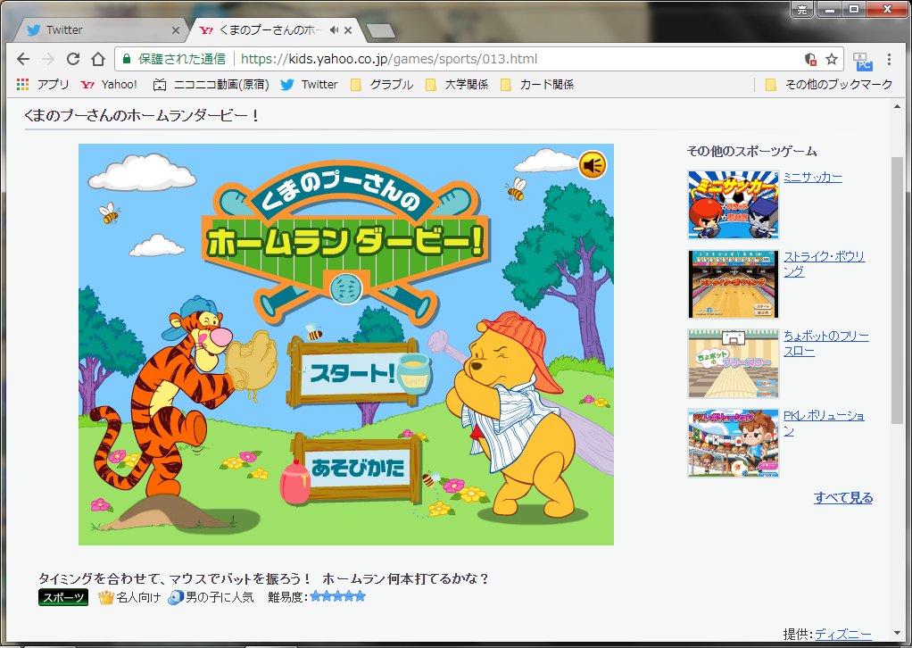
Task: Click the 完 button in title bar
Action: tap(802, 9)
